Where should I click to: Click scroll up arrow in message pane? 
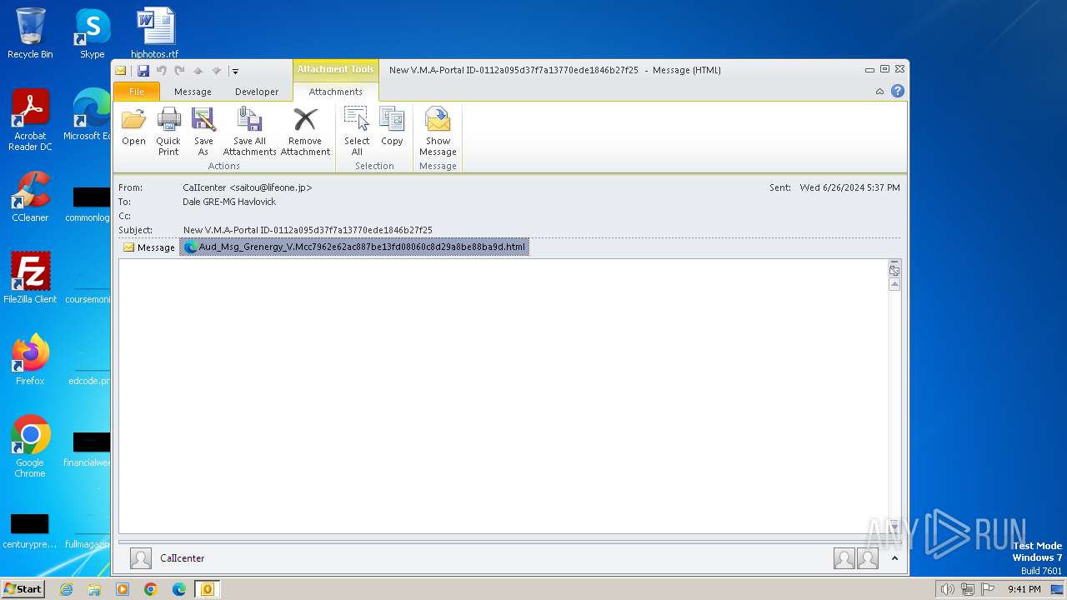pos(894,284)
